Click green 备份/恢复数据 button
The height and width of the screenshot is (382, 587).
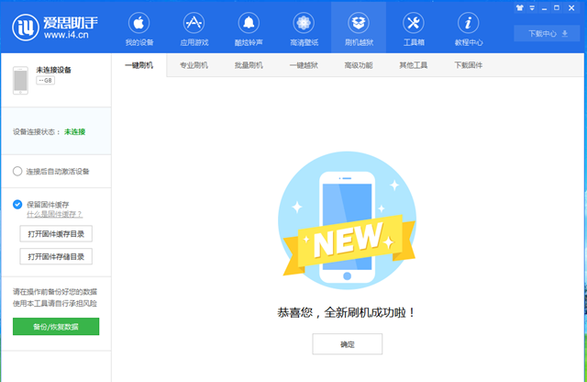coord(56,327)
